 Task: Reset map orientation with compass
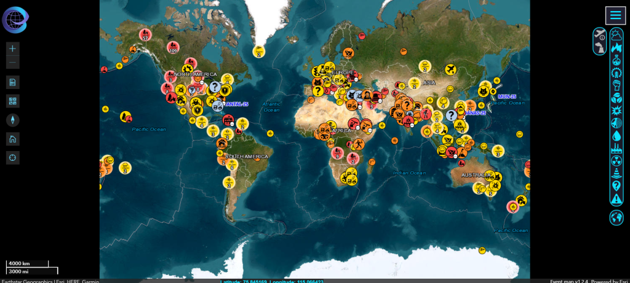pos(13,120)
